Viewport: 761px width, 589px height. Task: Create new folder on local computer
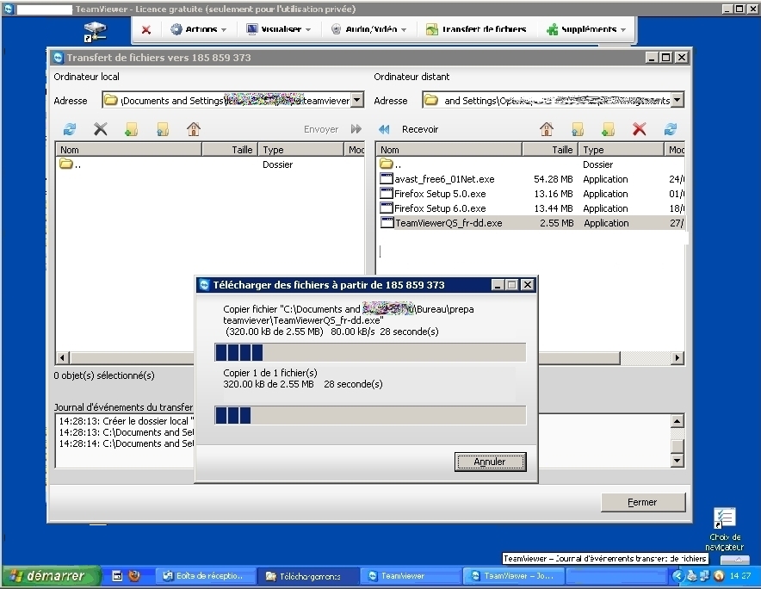point(132,129)
